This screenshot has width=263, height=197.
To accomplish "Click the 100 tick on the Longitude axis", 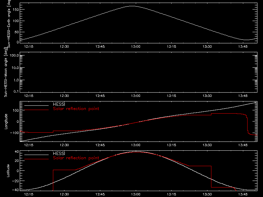I will 16,110.
